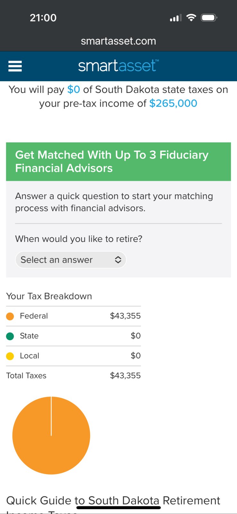Viewport: 237px width, 514px height.
Task: Tap the Wi-Fi status icon
Action: point(191,18)
